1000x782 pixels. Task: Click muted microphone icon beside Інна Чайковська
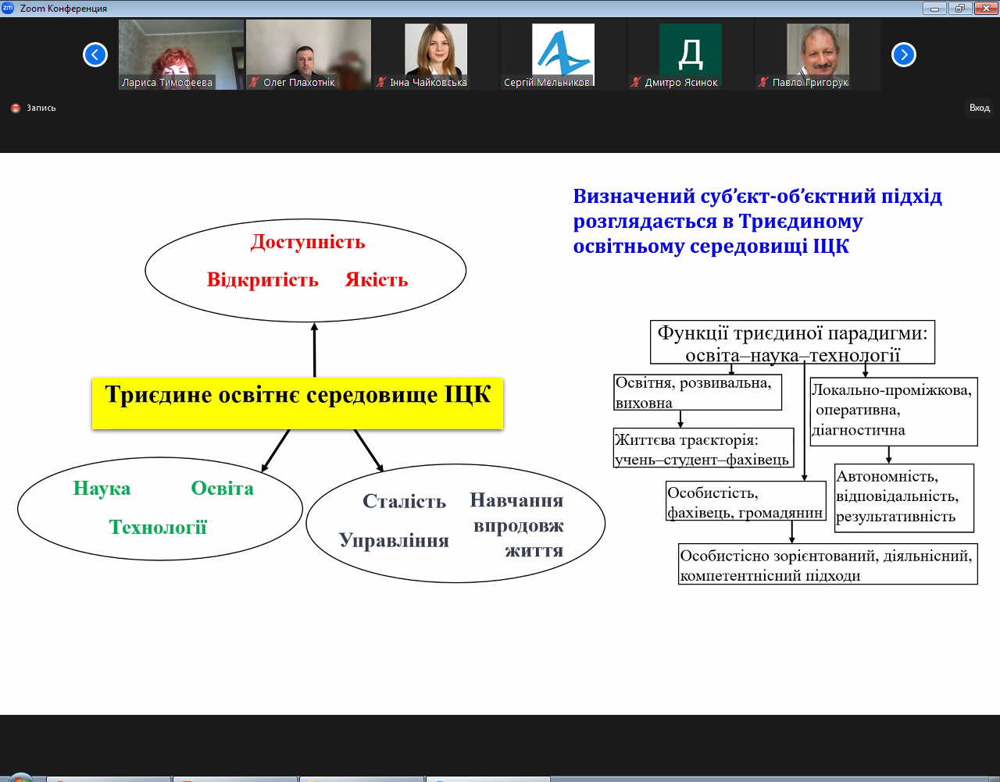[381, 83]
